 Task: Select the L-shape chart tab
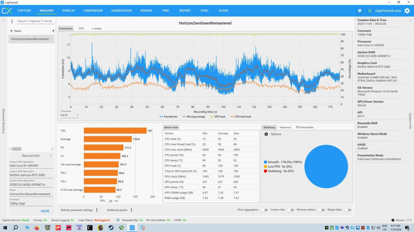tap(97, 28)
